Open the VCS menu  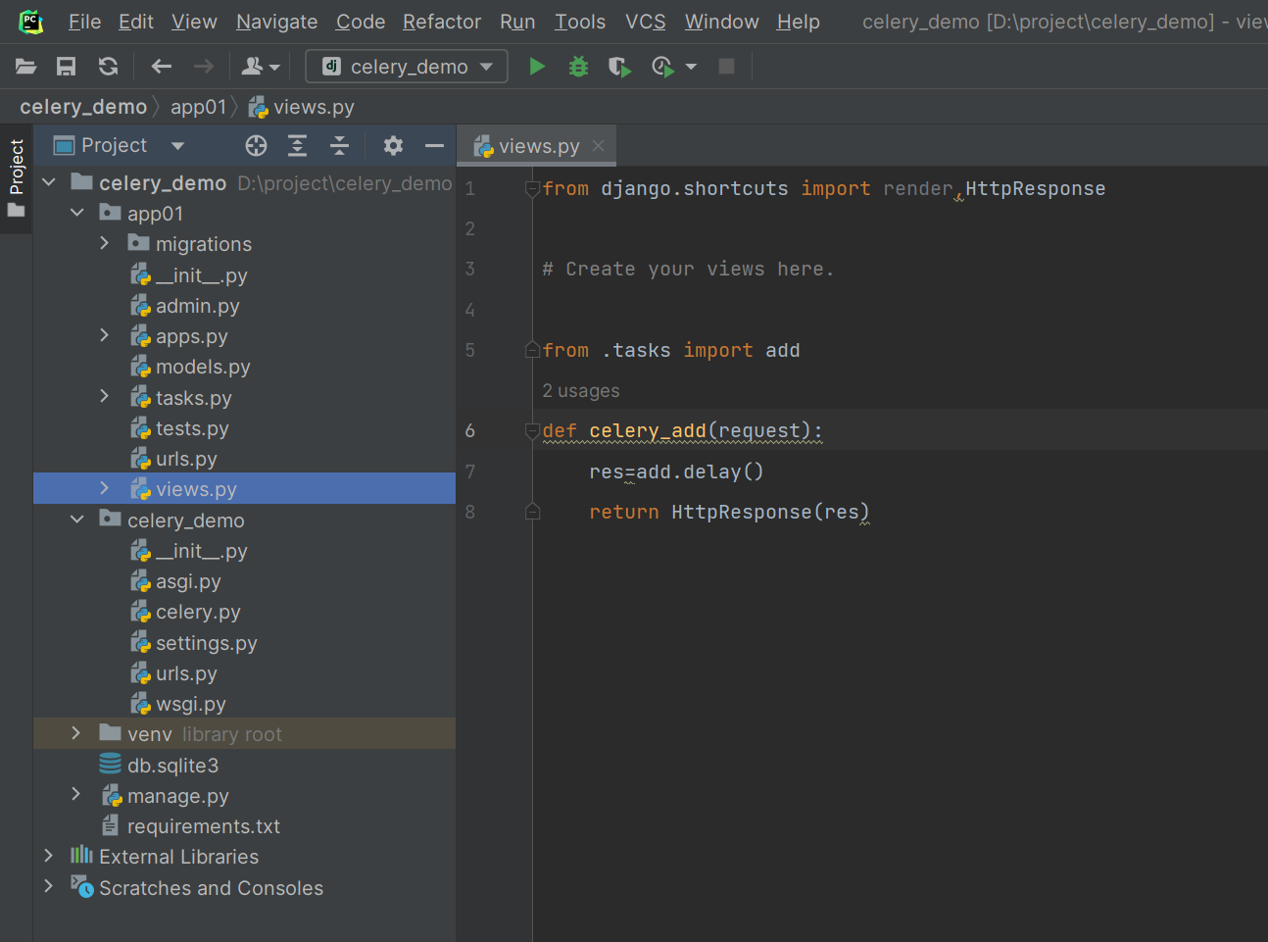[x=645, y=22]
